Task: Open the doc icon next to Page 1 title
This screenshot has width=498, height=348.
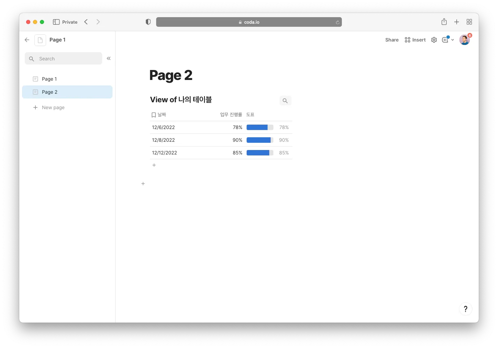Action: click(x=40, y=40)
